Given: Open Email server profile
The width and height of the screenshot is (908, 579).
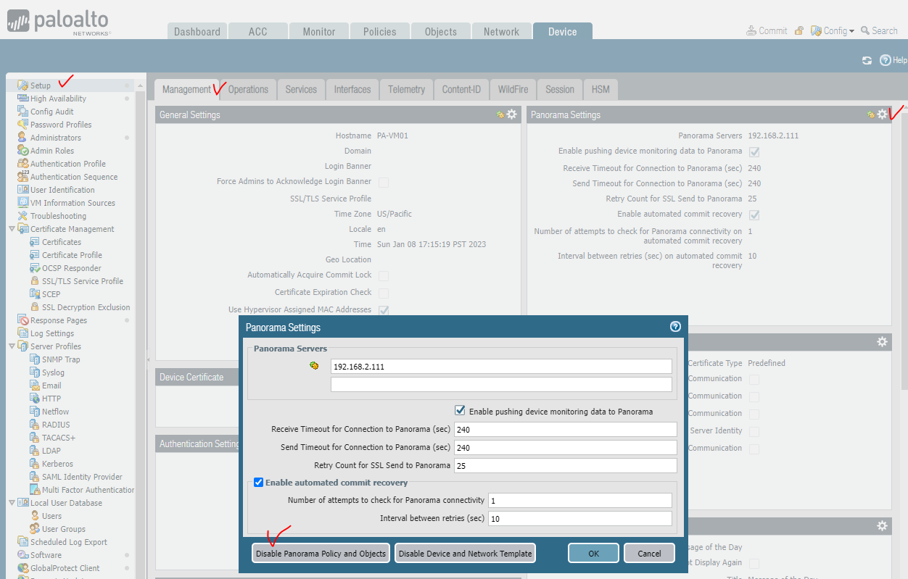Looking at the screenshot, I should point(51,386).
